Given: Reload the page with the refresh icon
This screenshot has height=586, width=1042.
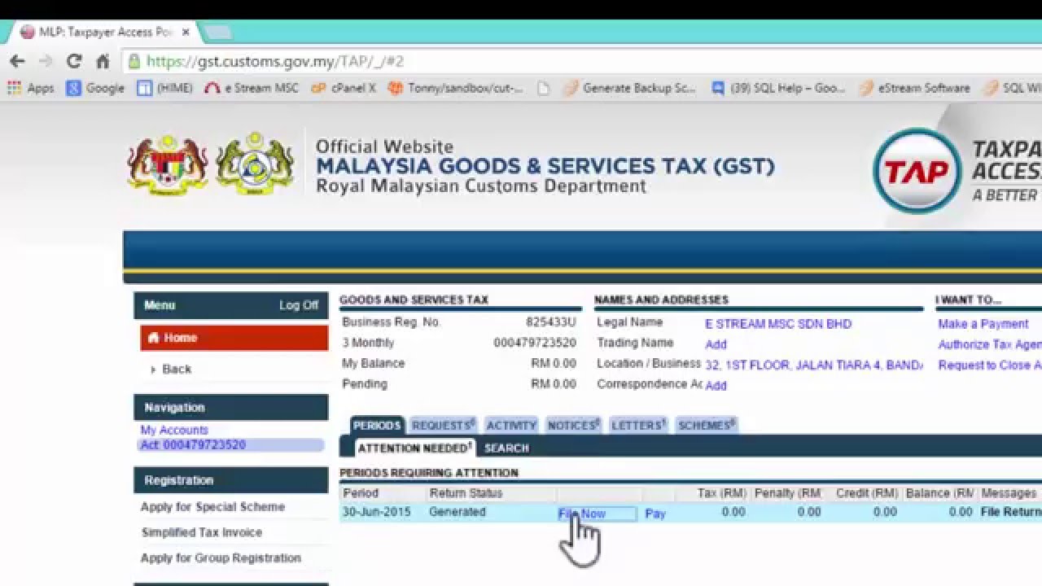Looking at the screenshot, I should (x=74, y=61).
